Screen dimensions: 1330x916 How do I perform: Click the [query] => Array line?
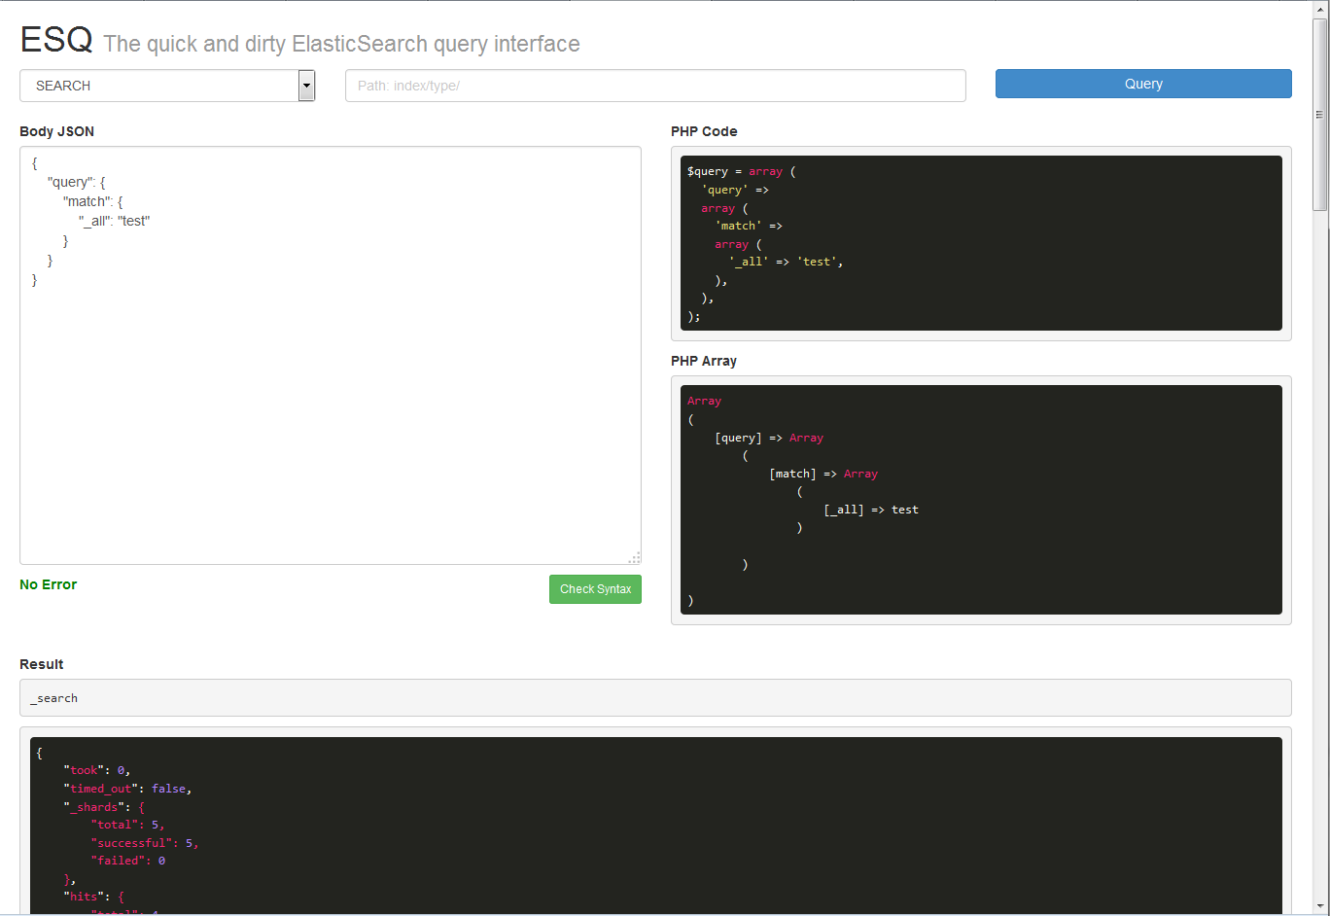[769, 438]
